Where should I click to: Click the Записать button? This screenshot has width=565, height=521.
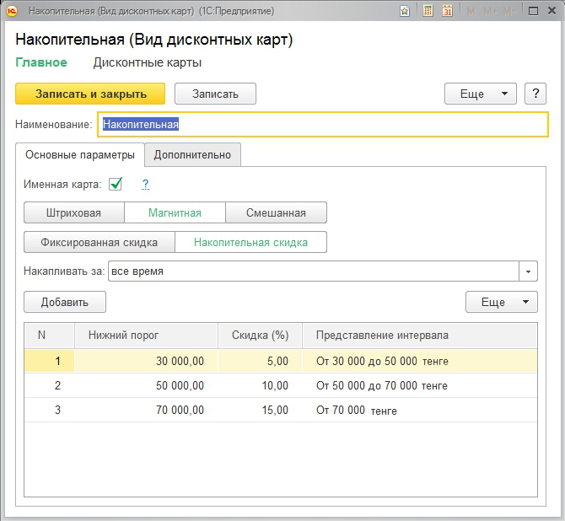tap(216, 94)
